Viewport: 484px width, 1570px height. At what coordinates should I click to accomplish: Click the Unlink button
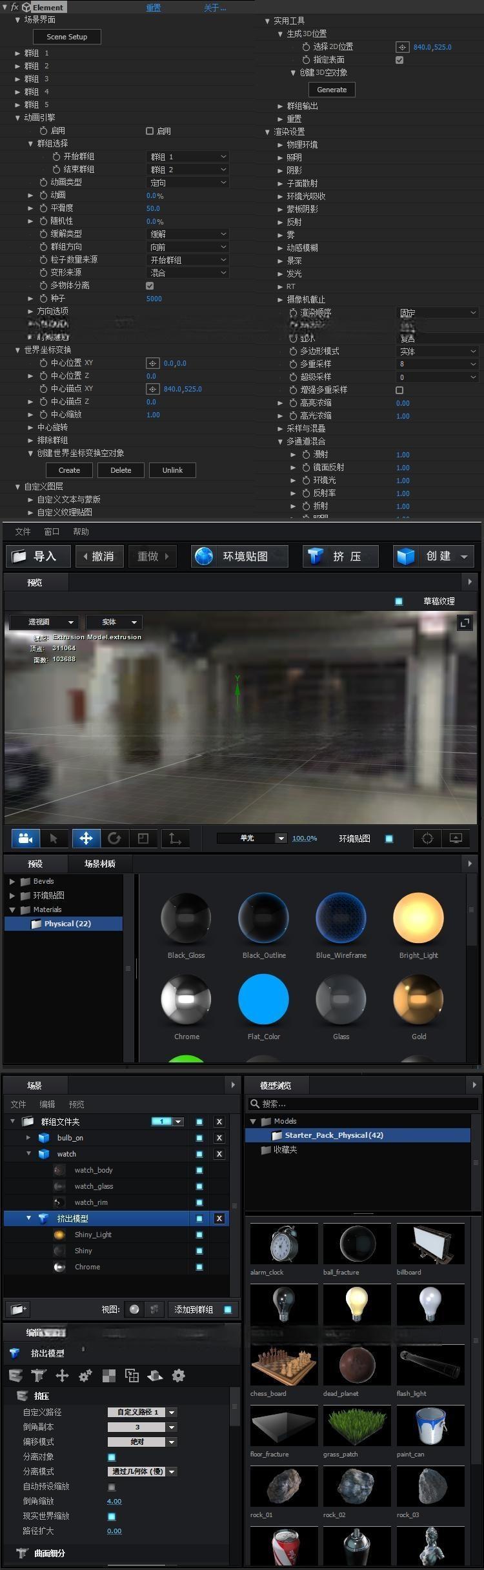(172, 470)
